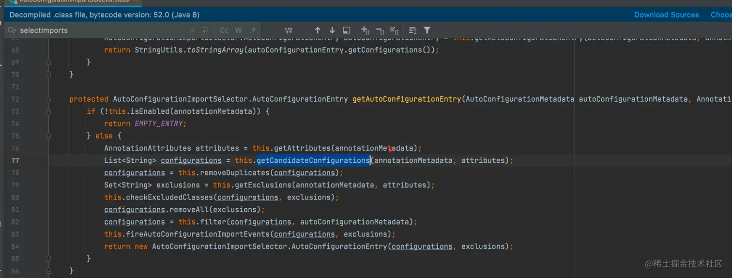The width and height of the screenshot is (732, 278).
Task: Open search results in Find window
Action: [x=412, y=30]
